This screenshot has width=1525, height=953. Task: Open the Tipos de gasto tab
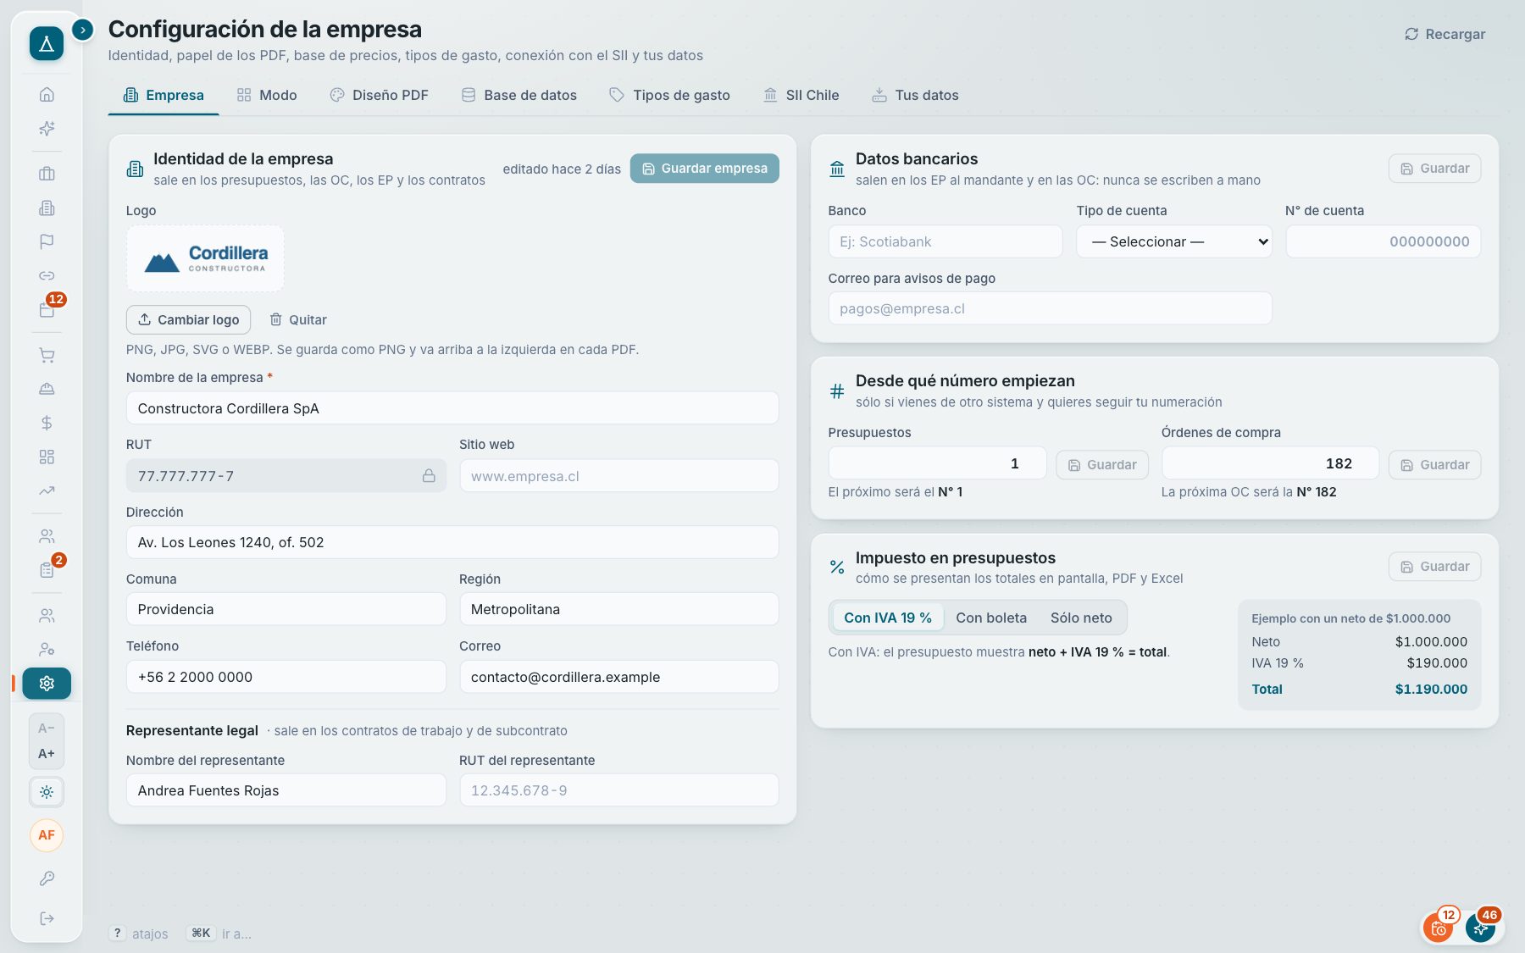[670, 95]
